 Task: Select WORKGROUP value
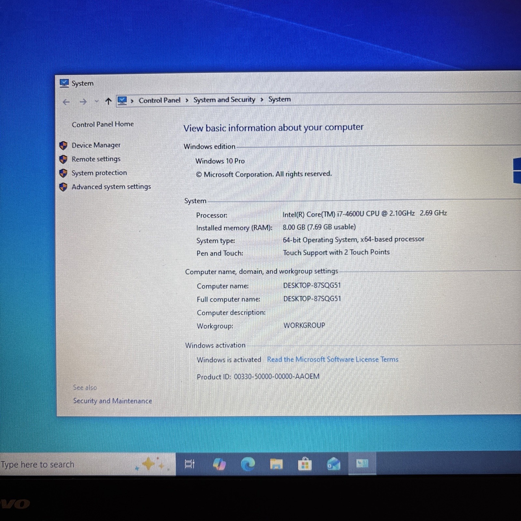pyautogui.click(x=304, y=325)
